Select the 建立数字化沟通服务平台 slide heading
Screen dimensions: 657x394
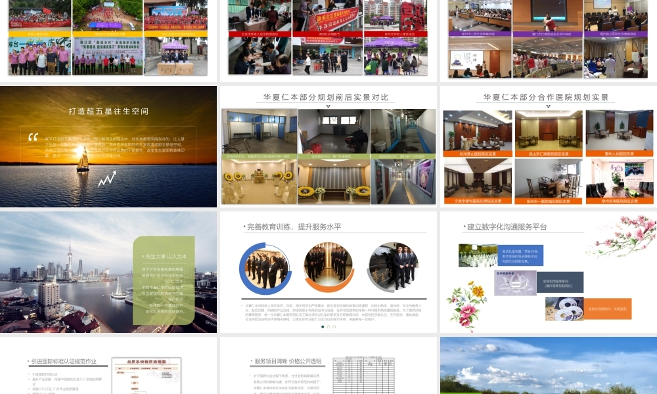click(507, 227)
